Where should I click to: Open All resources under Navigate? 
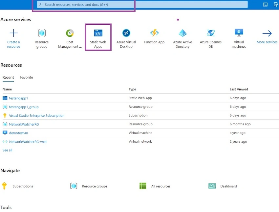pos(161,186)
